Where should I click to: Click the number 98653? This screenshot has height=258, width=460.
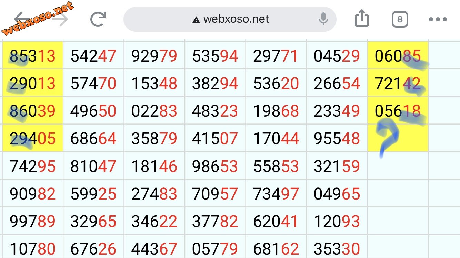click(215, 166)
